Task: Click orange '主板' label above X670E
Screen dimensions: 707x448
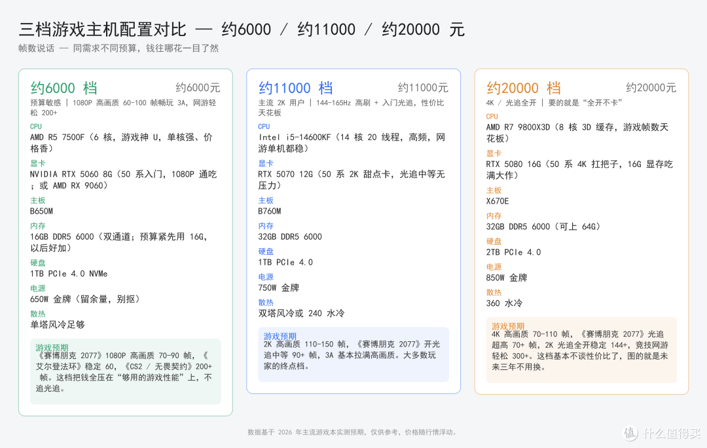Action: click(494, 191)
